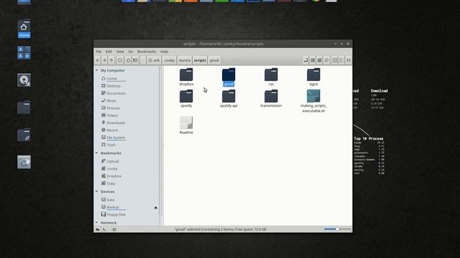Open the View menu
This screenshot has height=258, width=460.
coord(120,52)
